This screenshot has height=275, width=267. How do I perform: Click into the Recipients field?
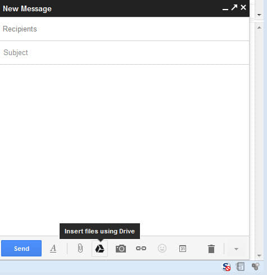pyautogui.click(x=125, y=29)
